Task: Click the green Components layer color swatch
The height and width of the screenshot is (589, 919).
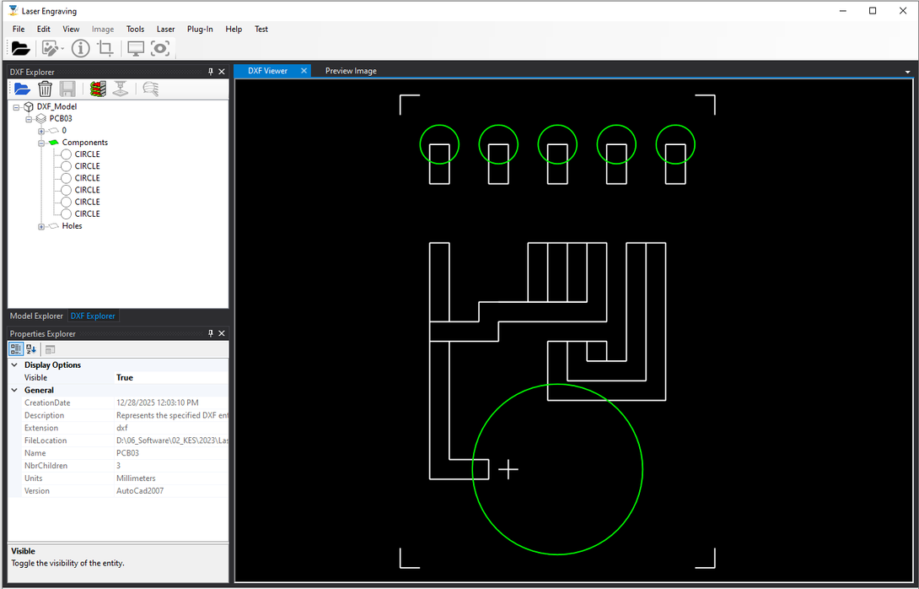Action: 53,143
